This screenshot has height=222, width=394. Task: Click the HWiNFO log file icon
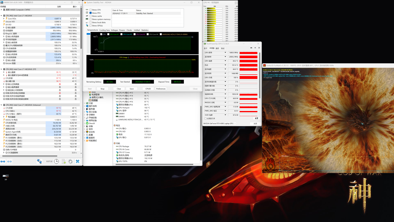click(63, 161)
